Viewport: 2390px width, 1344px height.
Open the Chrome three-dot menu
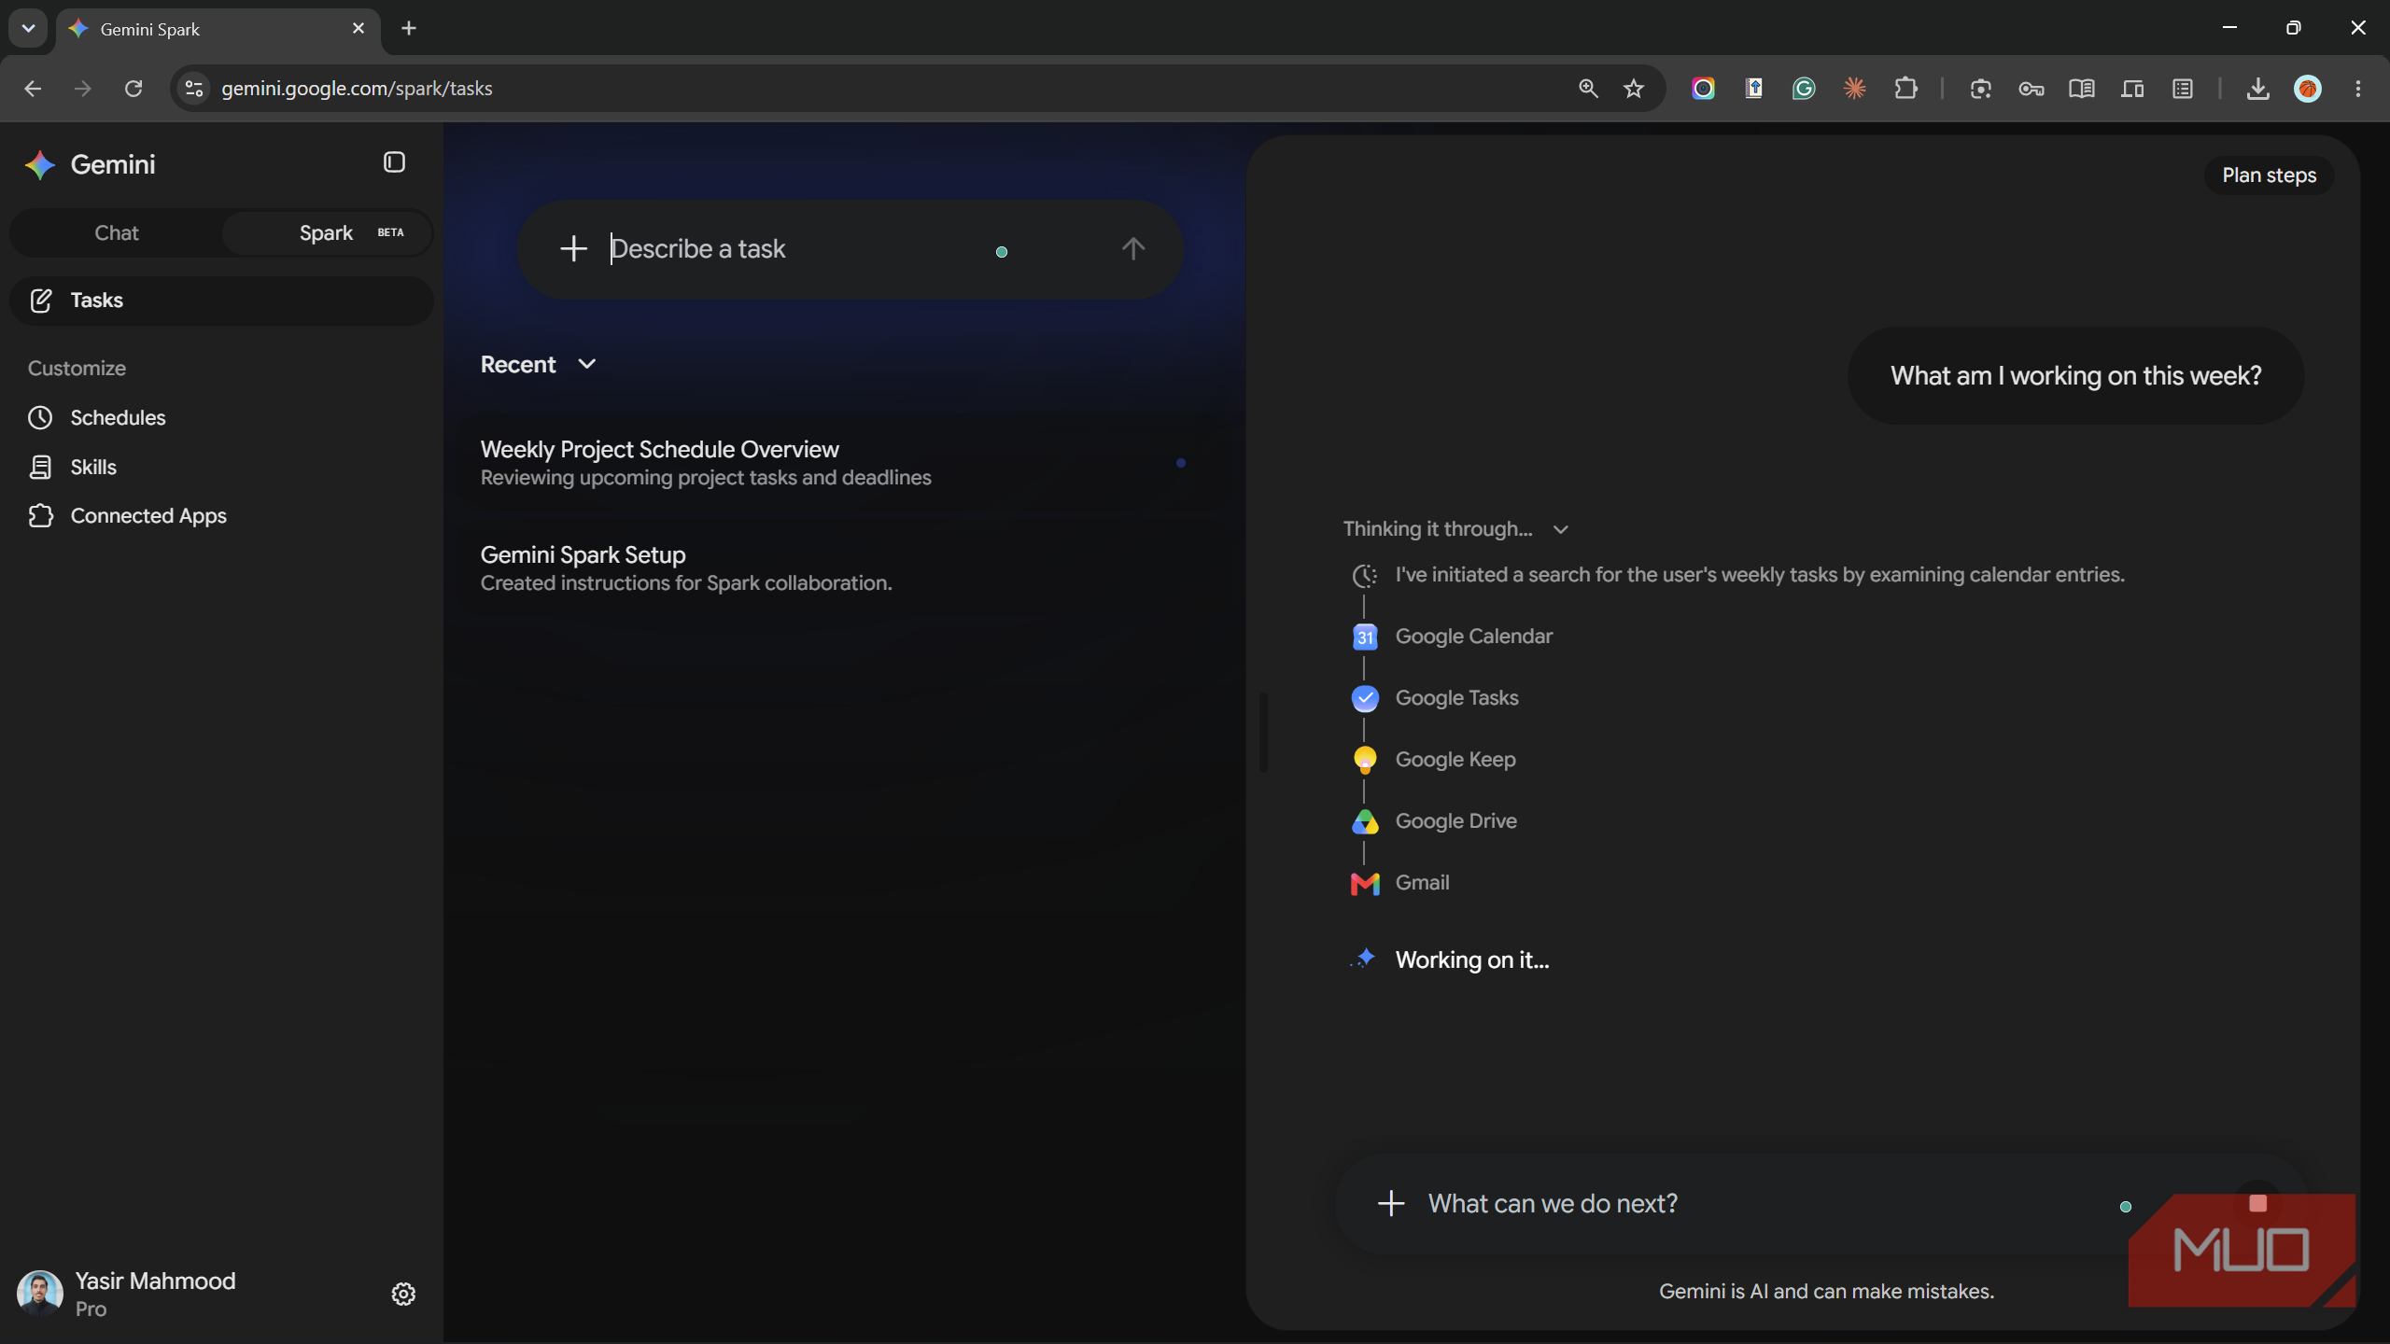(2358, 89)
